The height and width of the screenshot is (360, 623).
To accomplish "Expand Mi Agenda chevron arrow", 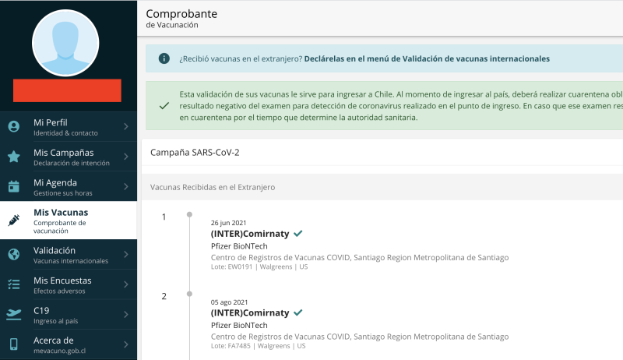I will pos(126,186).
